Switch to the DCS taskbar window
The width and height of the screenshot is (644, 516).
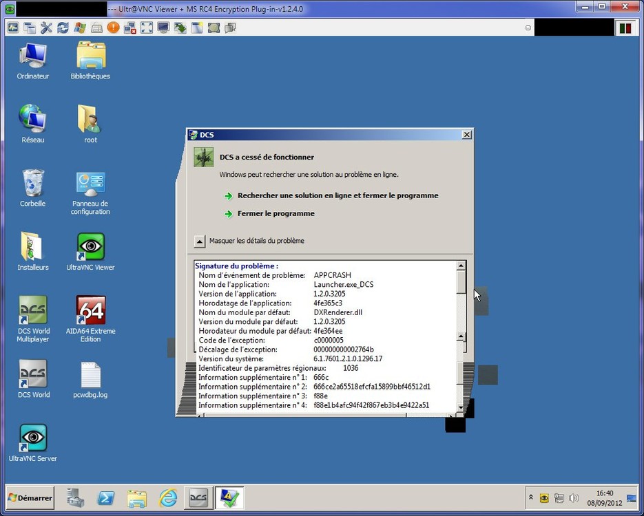[x=198, y=497]
